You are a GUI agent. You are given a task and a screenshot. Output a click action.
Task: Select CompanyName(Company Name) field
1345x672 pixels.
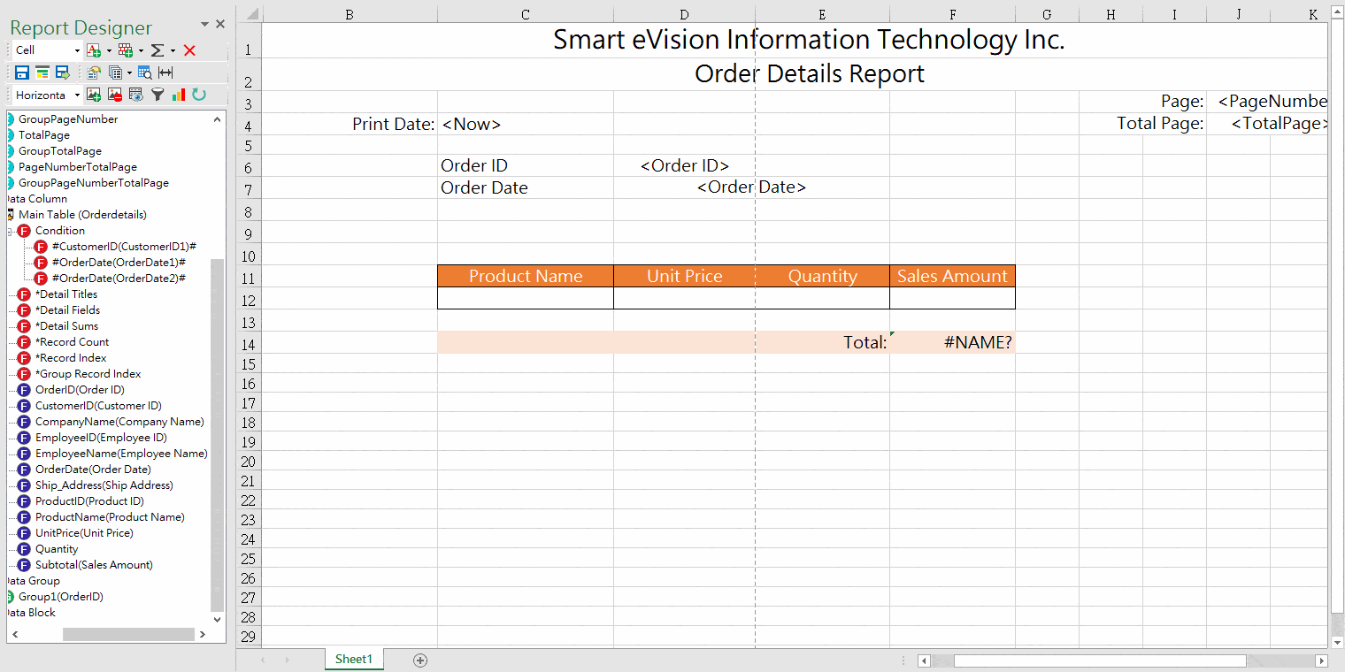click(x=119, y=422)
